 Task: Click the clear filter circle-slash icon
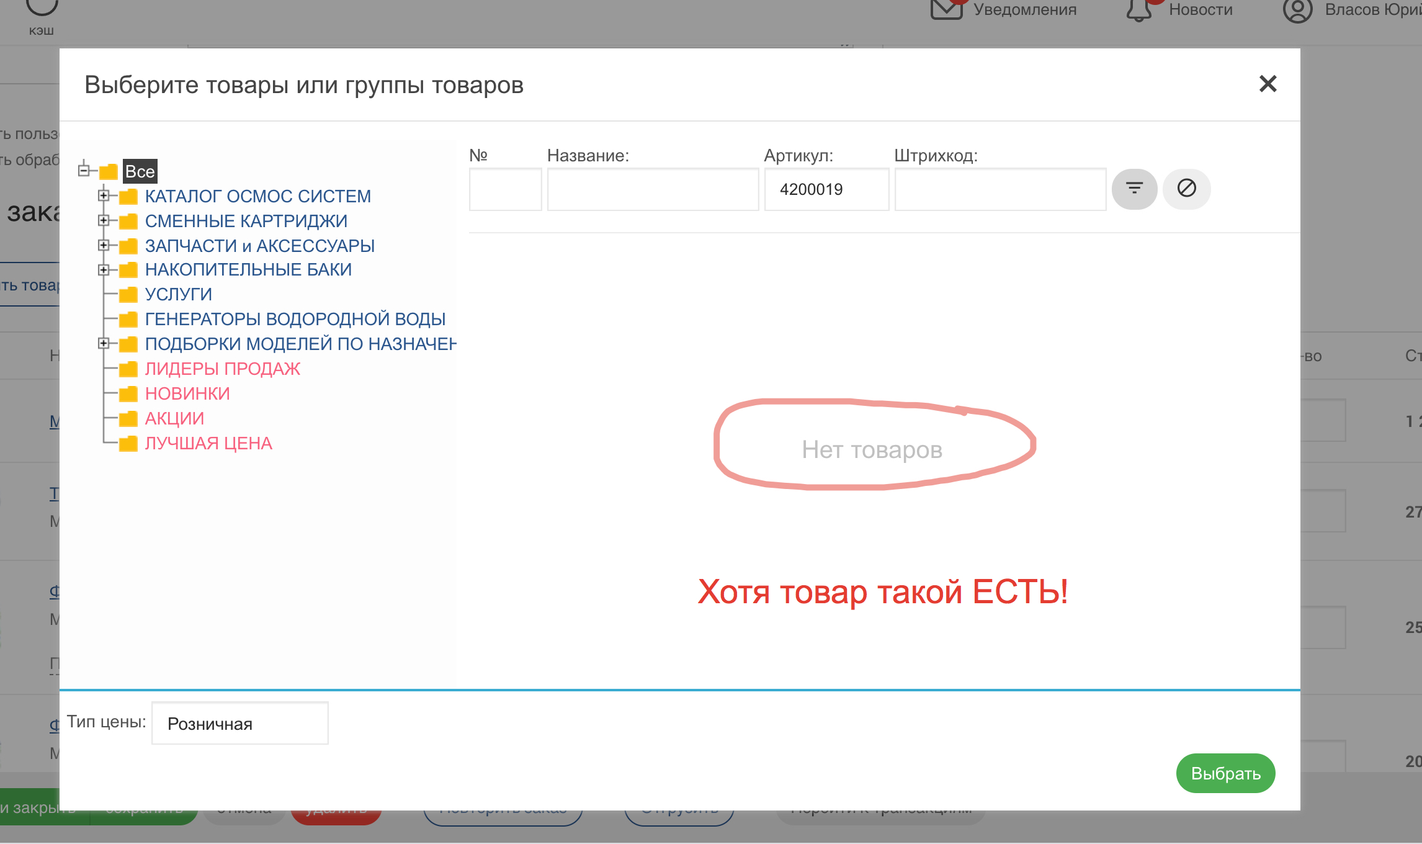point(1186,189)
